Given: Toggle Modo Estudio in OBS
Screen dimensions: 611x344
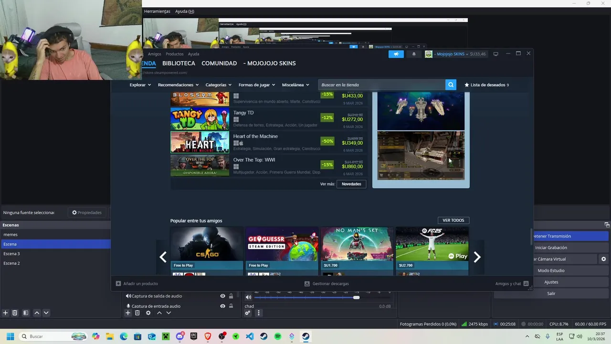Looking at the screenshot, I should tap(551, 270).
